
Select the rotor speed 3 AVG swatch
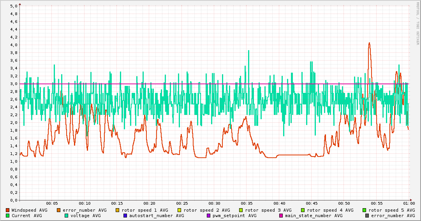coord(241,210)
